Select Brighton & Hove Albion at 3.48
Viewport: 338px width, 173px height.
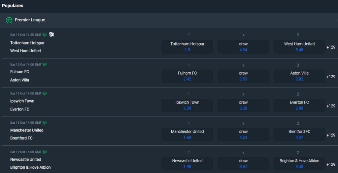299,164
